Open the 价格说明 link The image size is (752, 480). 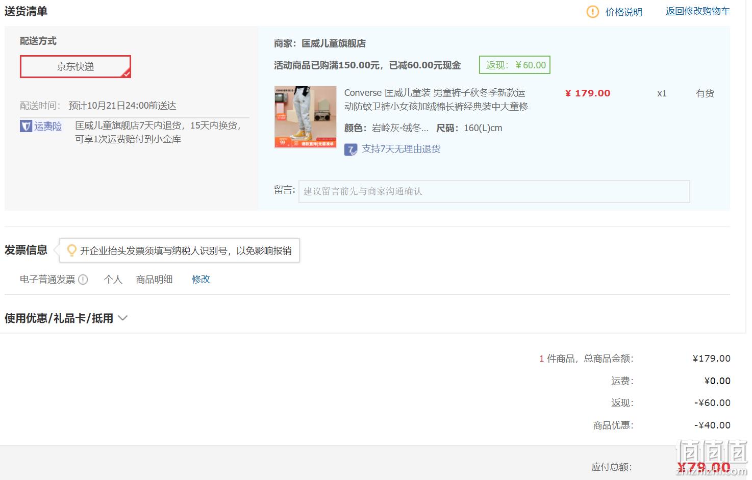623,12
